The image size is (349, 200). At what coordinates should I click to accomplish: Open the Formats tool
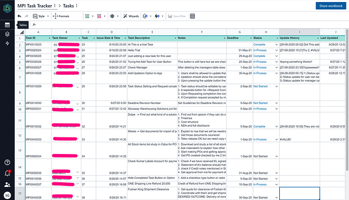(61, 16)
